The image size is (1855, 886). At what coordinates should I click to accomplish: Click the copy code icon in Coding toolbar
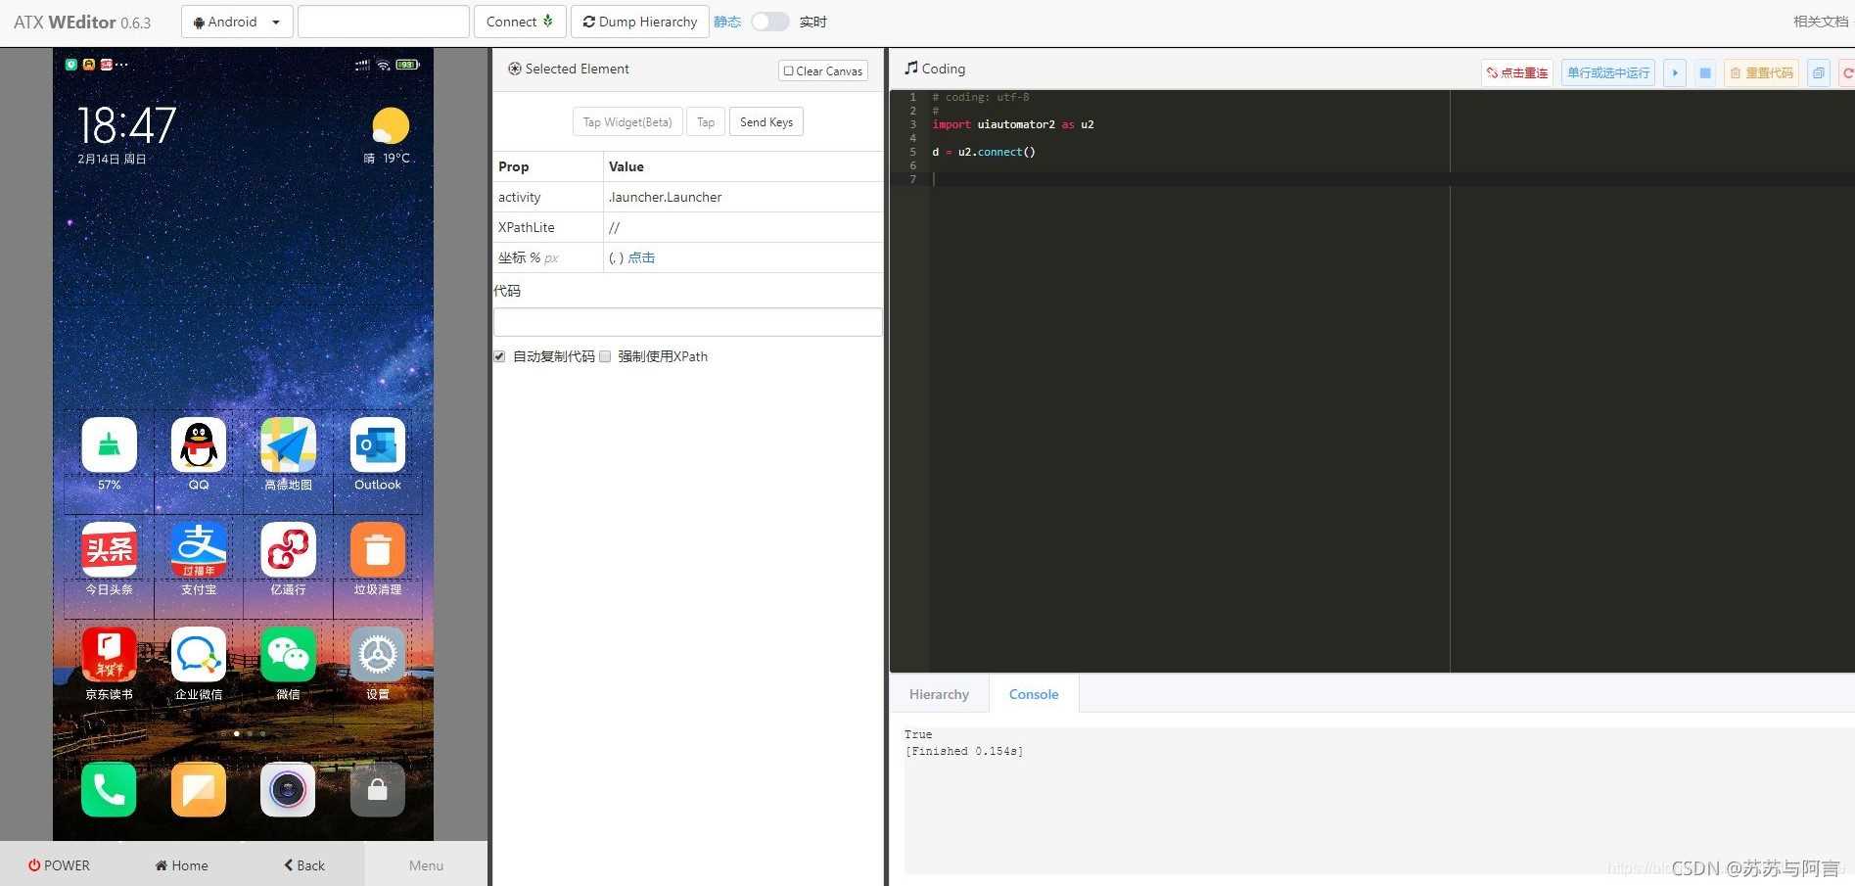tap(1818, 72)
